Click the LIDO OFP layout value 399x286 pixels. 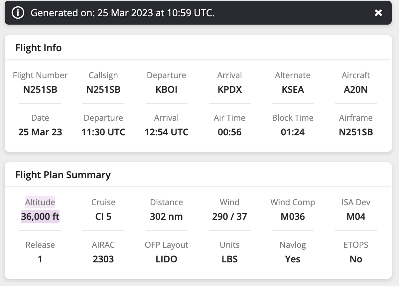[166, 259]
